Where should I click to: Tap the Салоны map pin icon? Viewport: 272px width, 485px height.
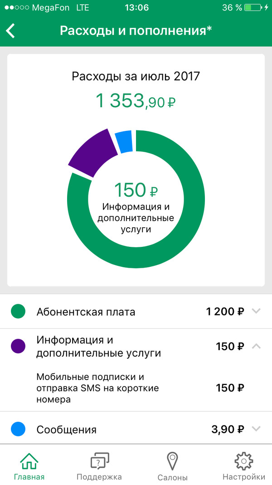(x=172, y=461)
